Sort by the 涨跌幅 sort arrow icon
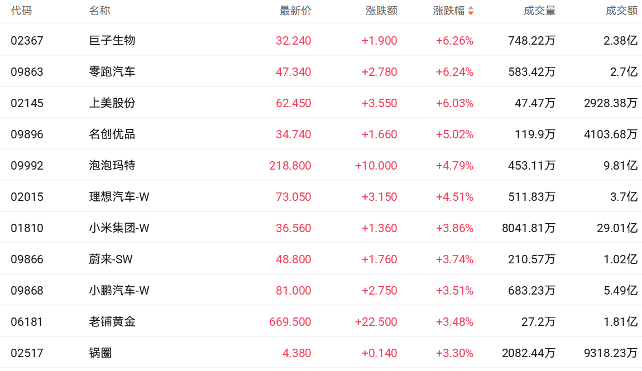 471,11
